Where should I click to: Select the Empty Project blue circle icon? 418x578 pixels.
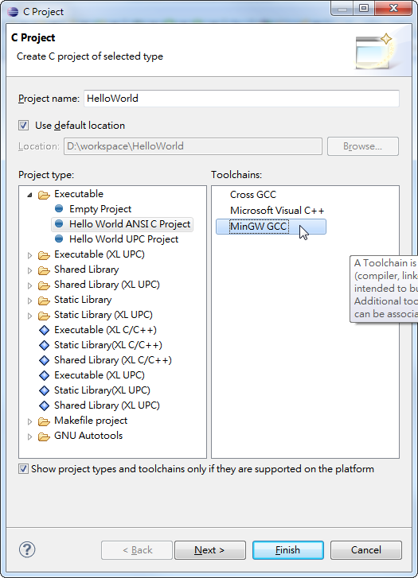coord(59,208)
